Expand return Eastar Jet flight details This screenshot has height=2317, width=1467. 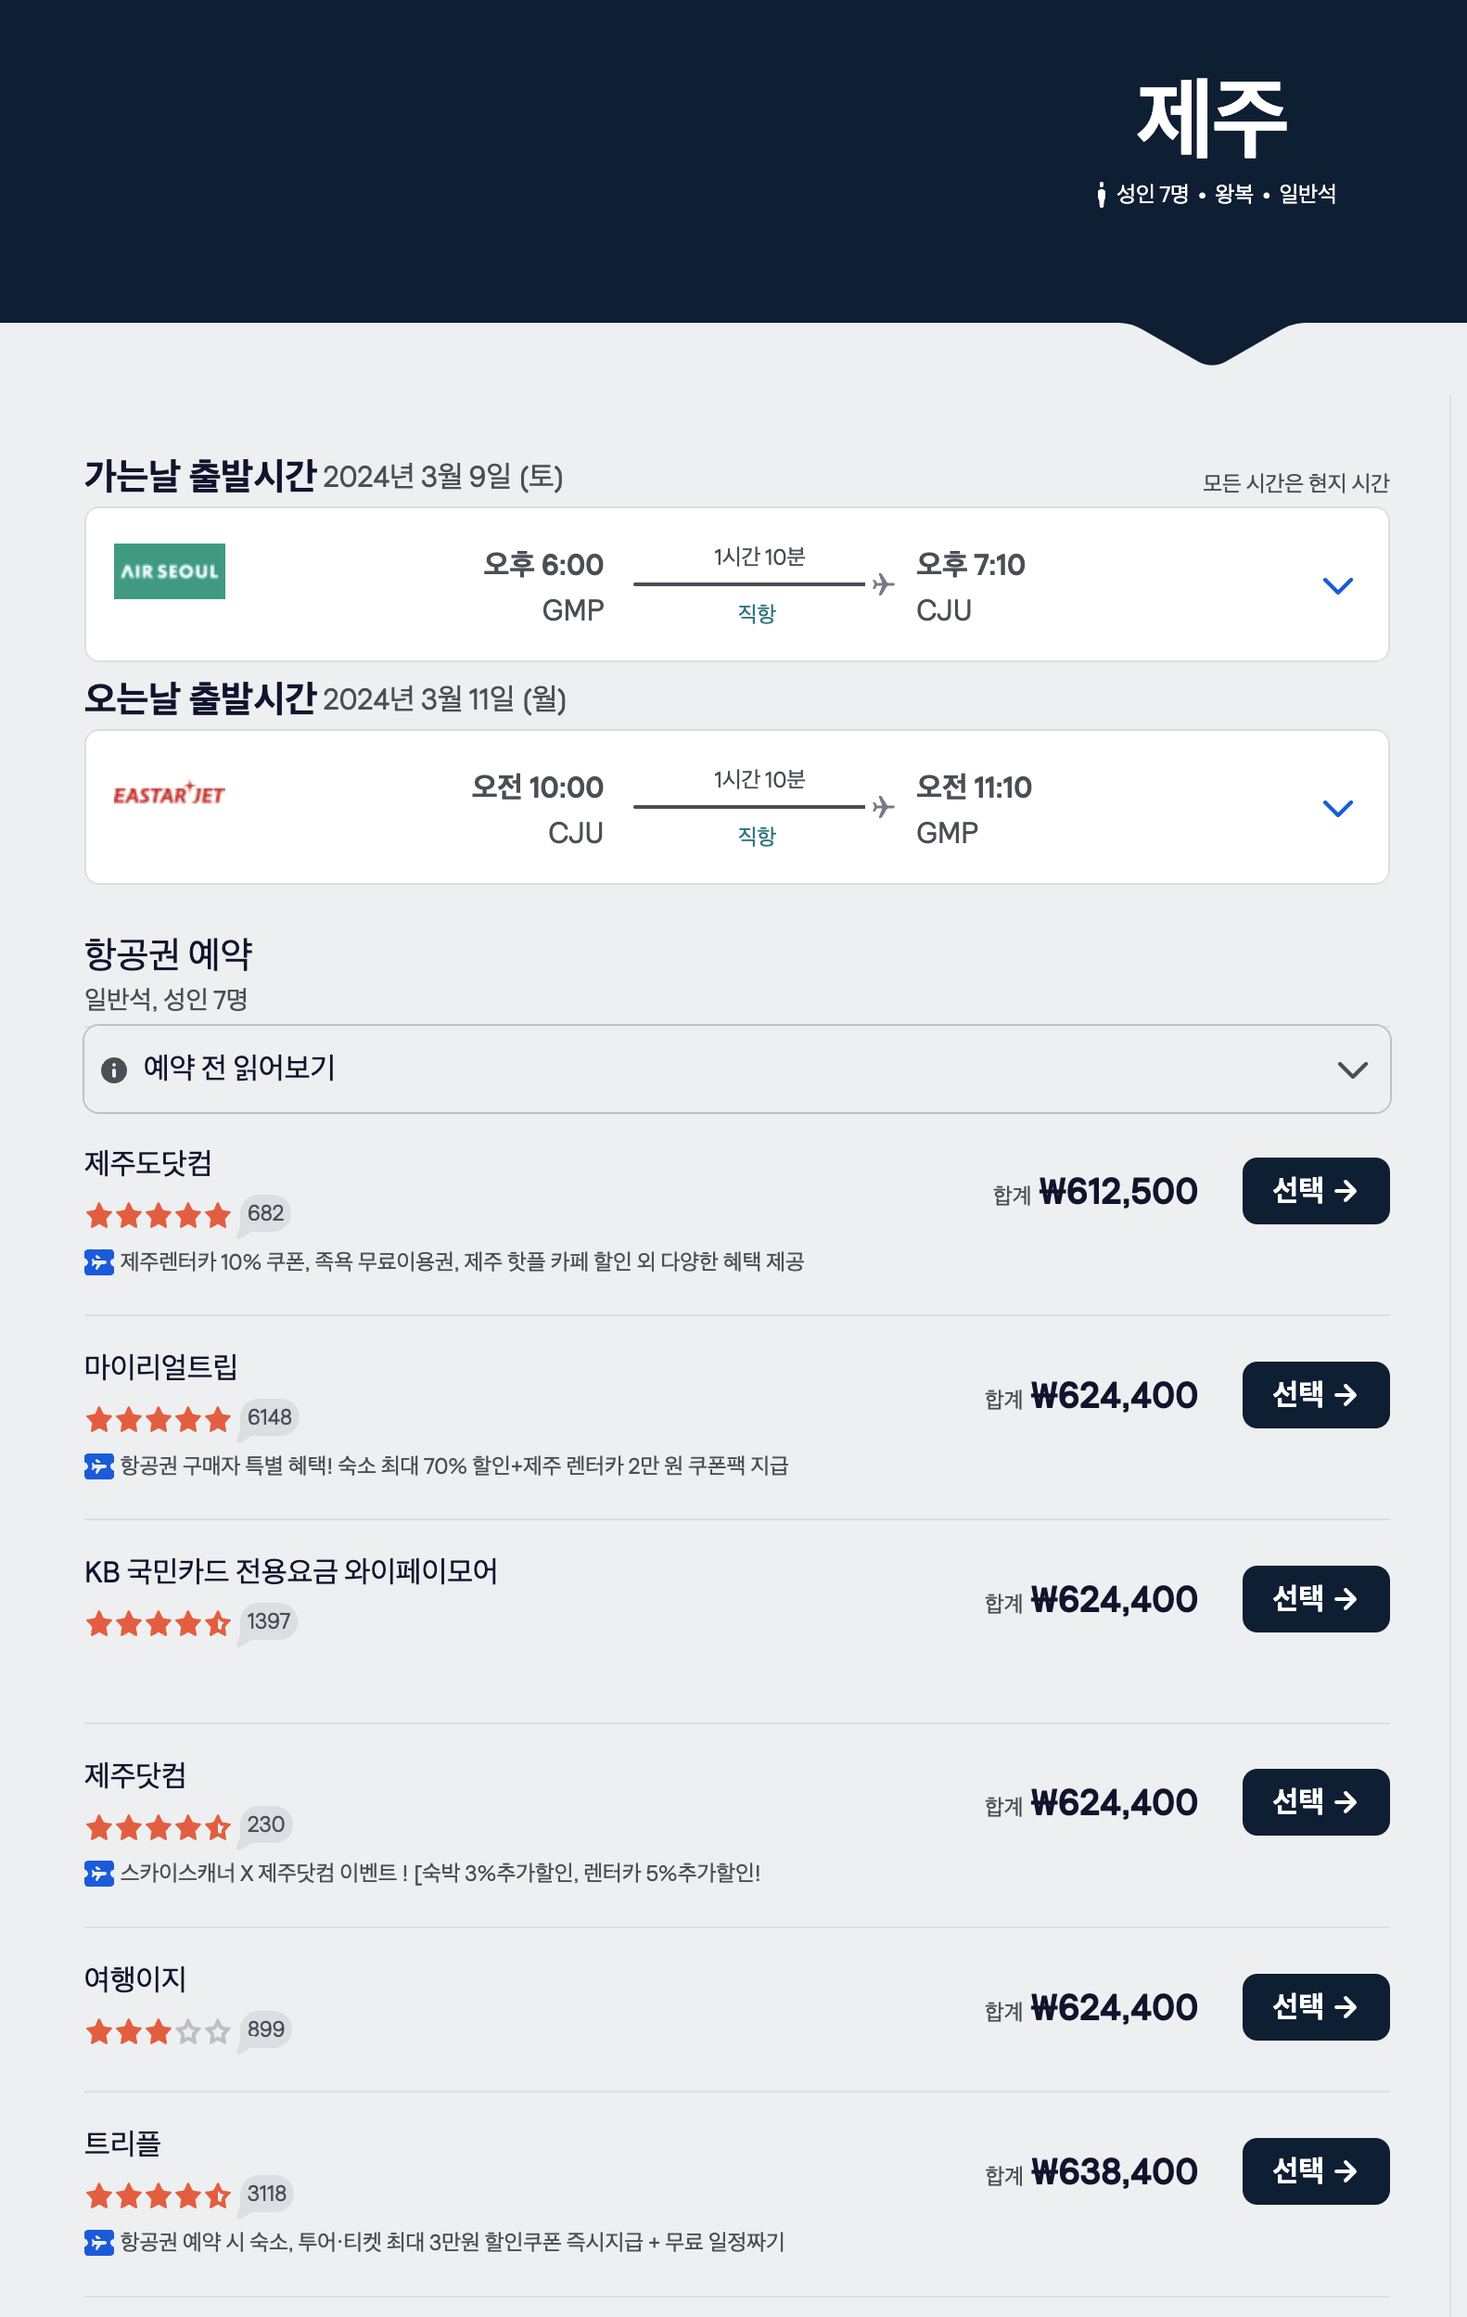pos(1338,808)
